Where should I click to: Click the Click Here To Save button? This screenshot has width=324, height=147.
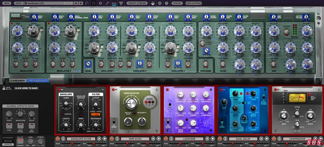26,88
